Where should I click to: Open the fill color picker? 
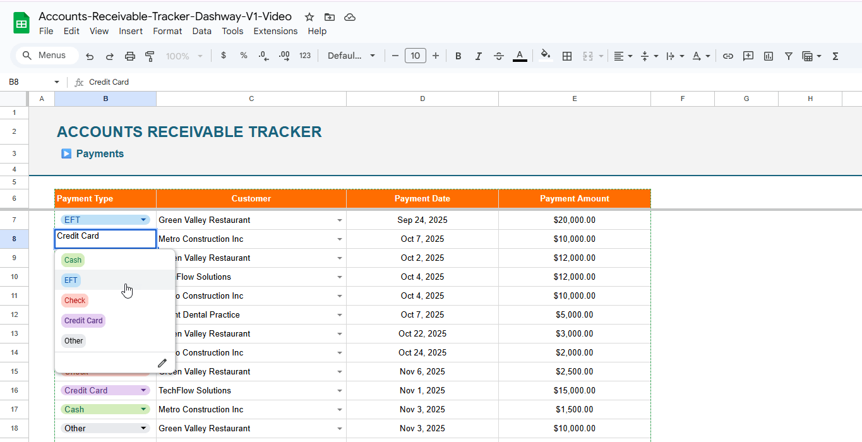click(x=546, y=56)
